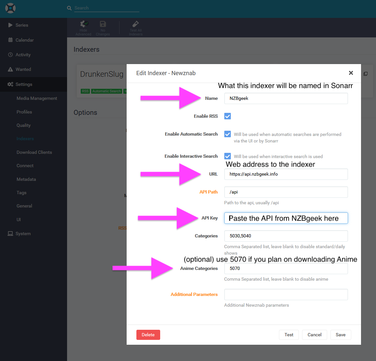The height and width of the screenshot is (361, 376).
Task: Toggle Enable Interactive Search off
Action: pyautogui.click(x=227, y=156)
